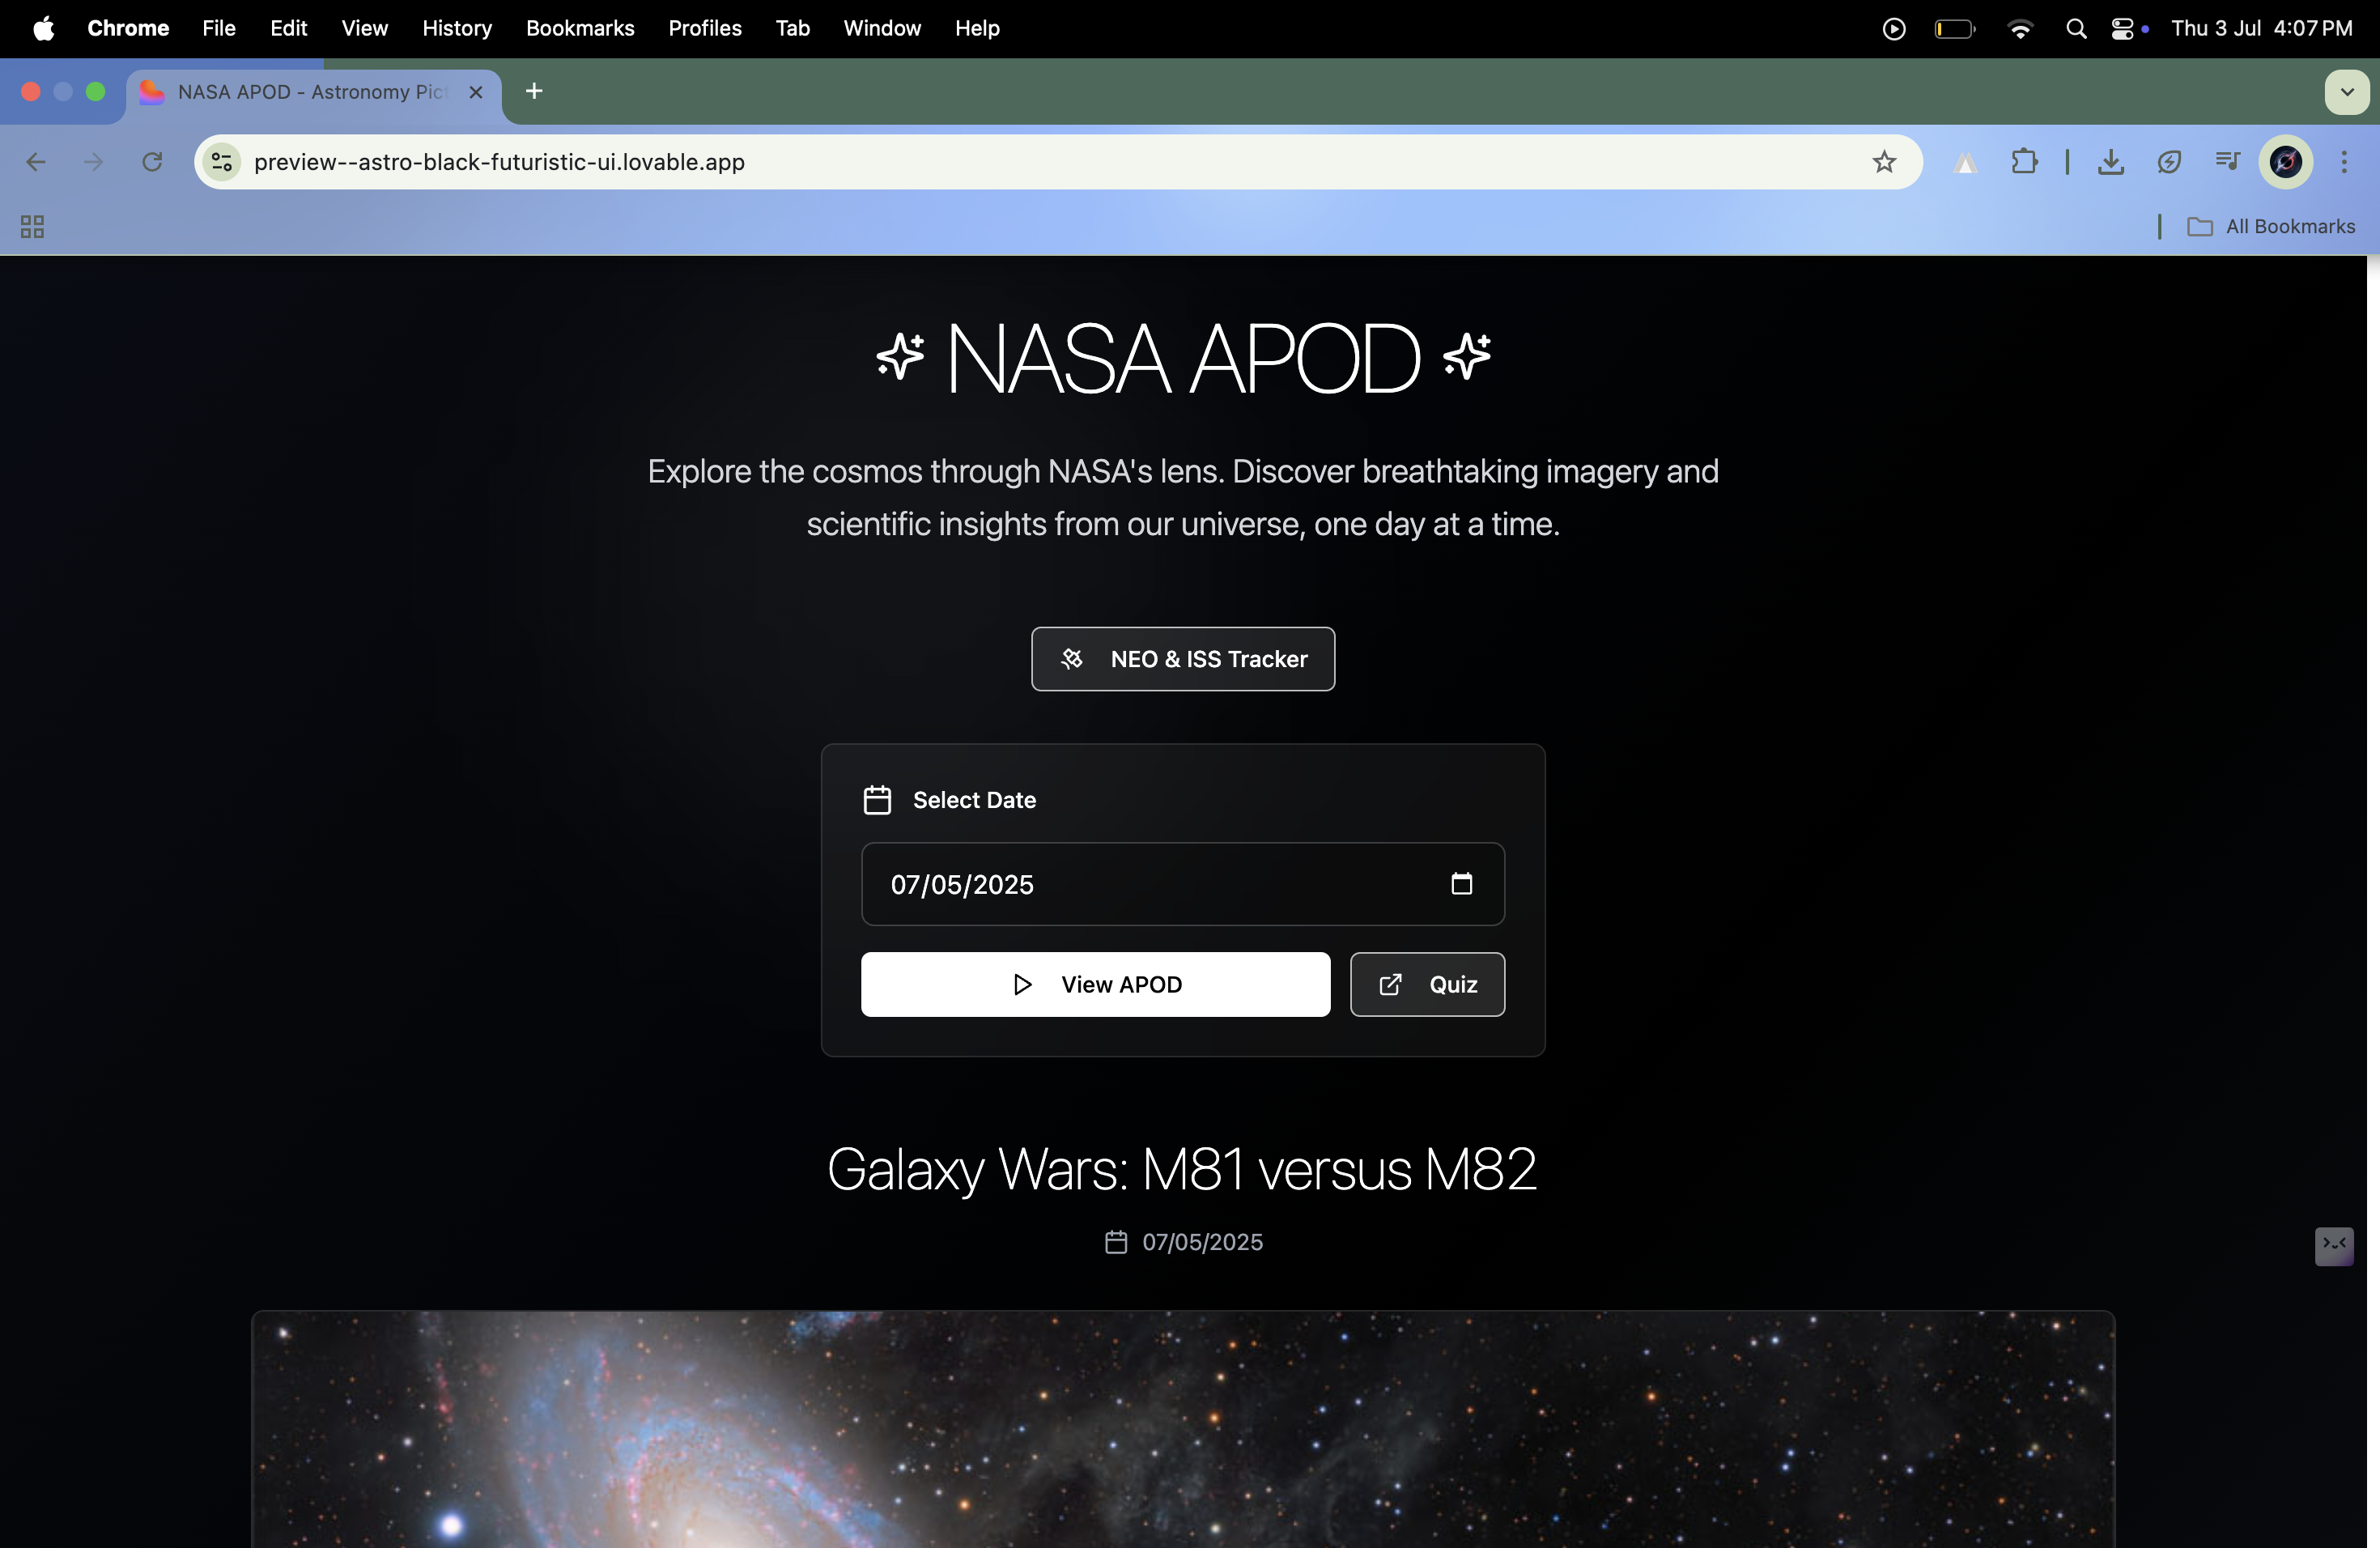Open the Chrome three-dot menu
Screen dimensions: 2380x1548
coord(2344,162)
